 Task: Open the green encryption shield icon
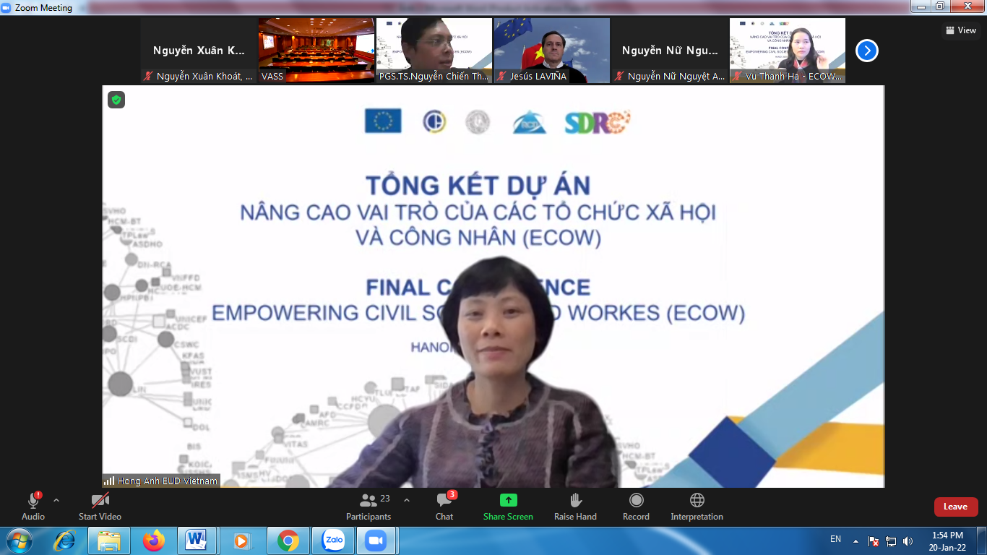pos(116,100)
